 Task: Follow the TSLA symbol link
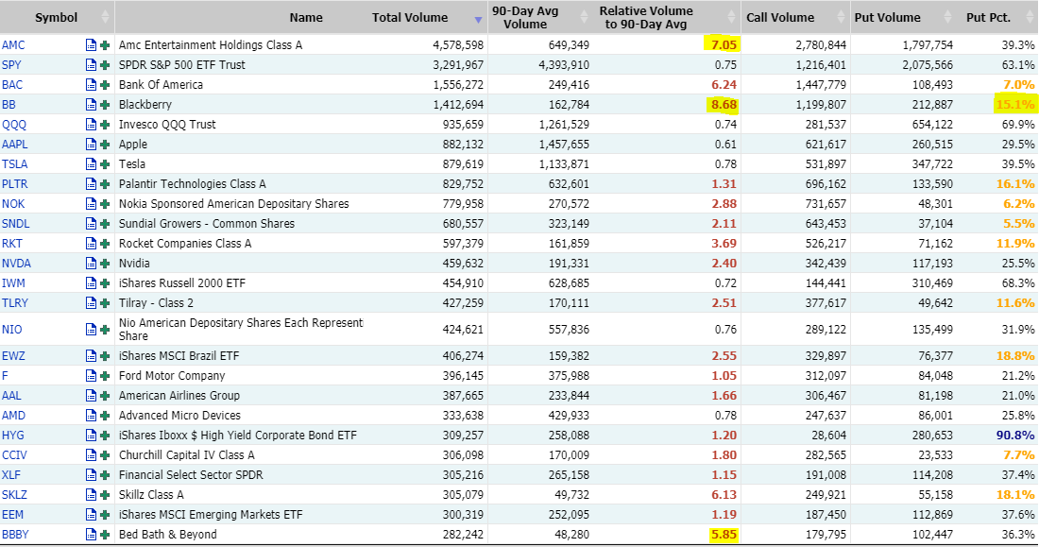(x=14, y=164)
